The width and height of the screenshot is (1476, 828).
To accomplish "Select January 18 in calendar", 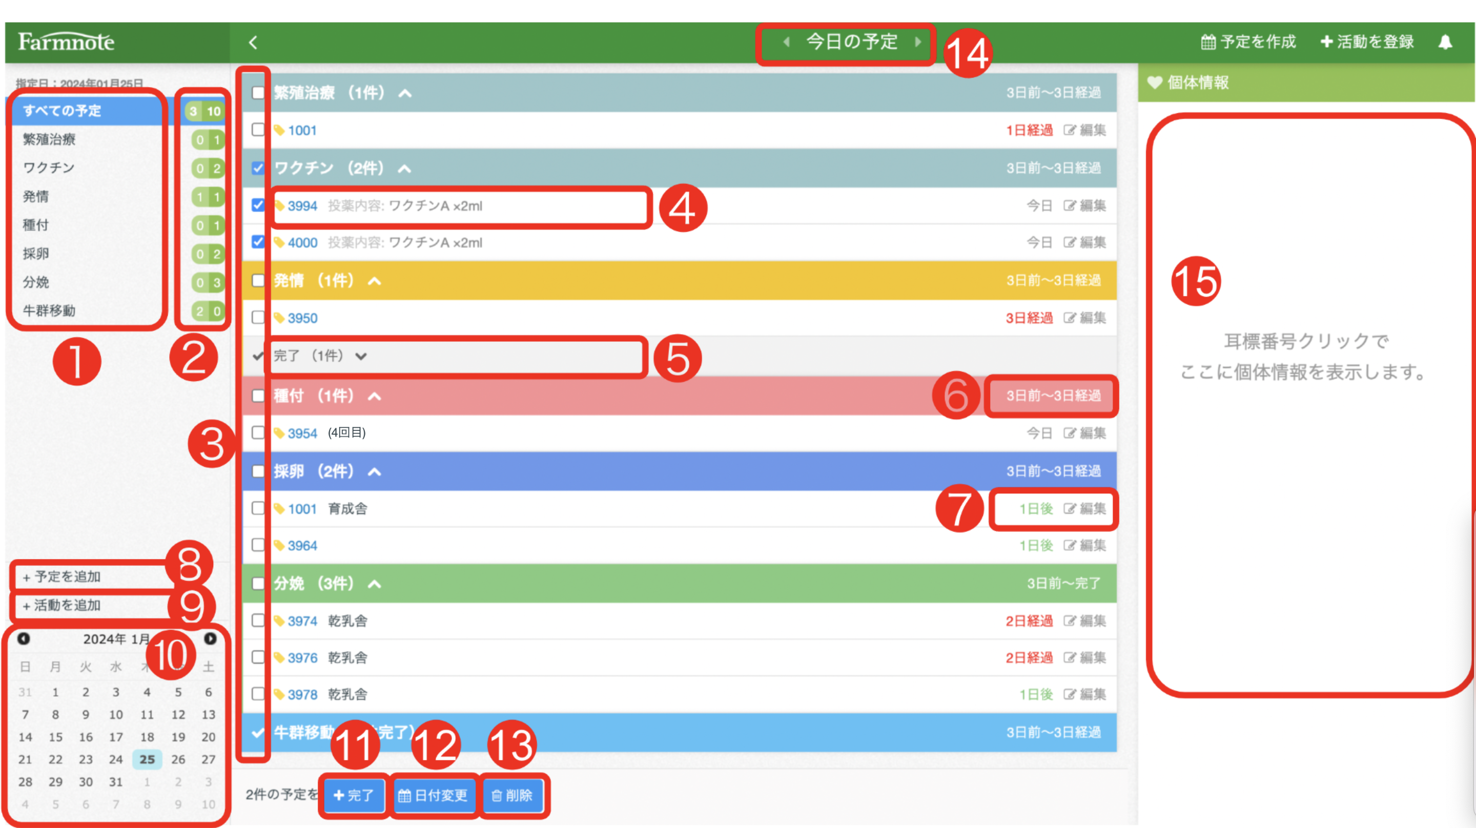I will [147, 737].
